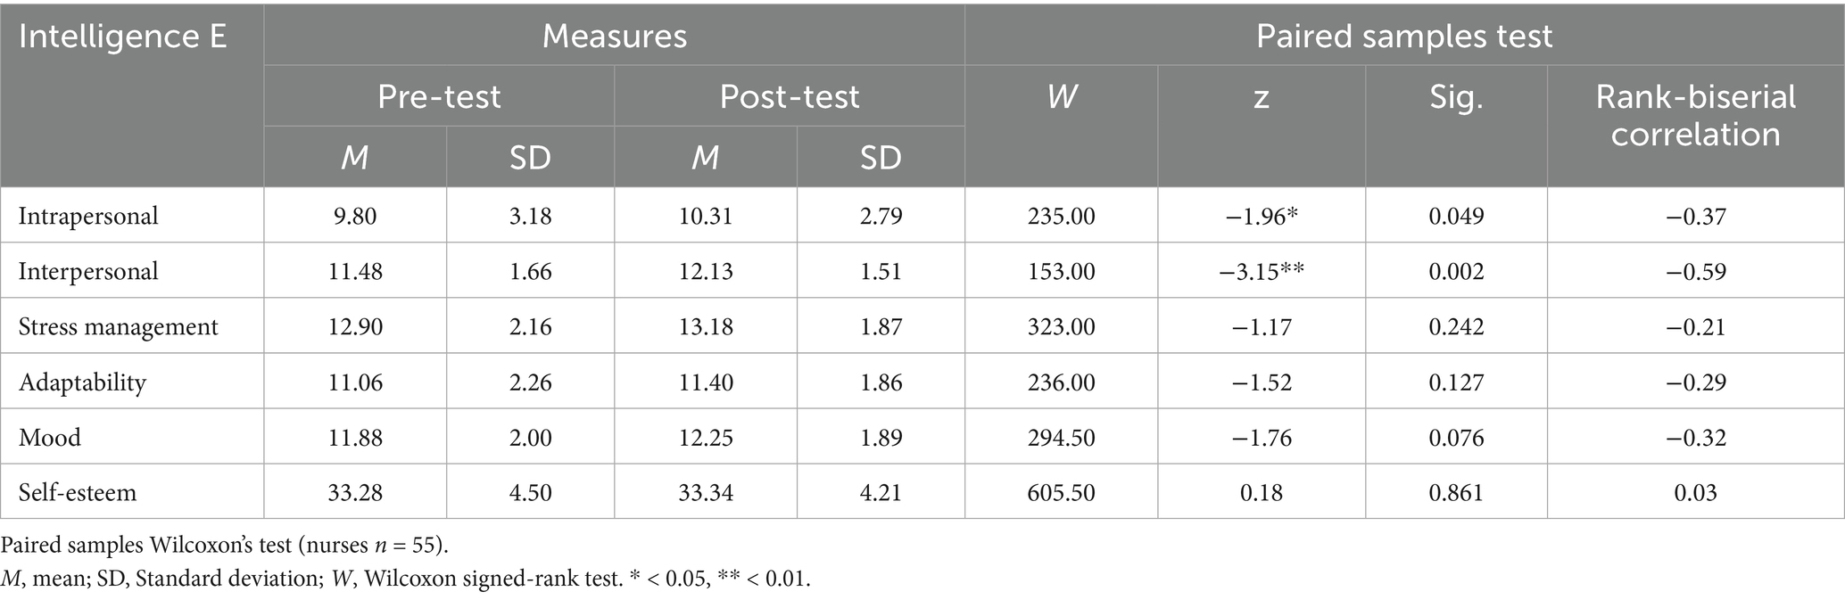1845x600 pixels.
Task: Click the Mood row label
Action: click(50, 438)
